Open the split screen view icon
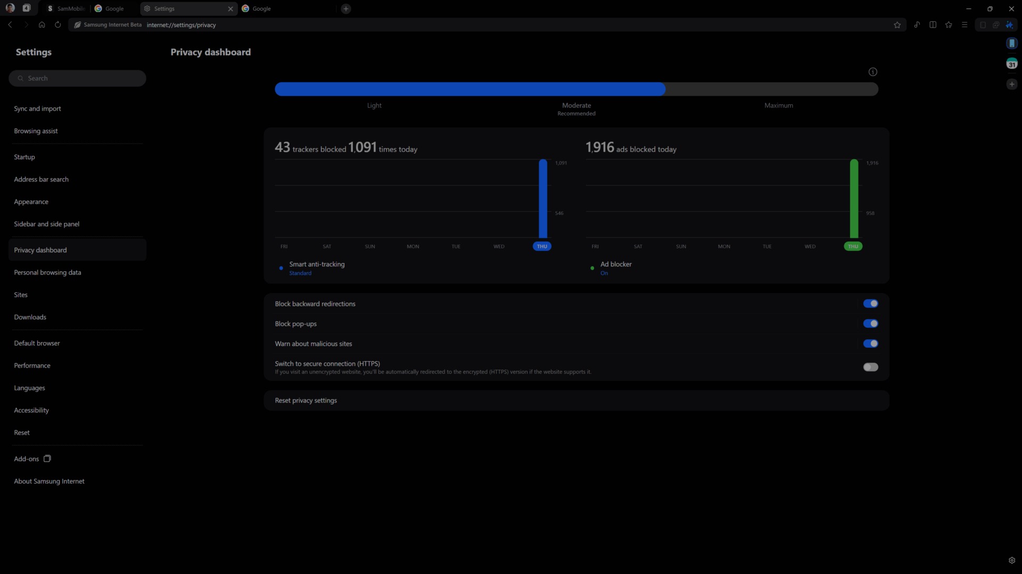1022x574 pixels. point(933,24)
